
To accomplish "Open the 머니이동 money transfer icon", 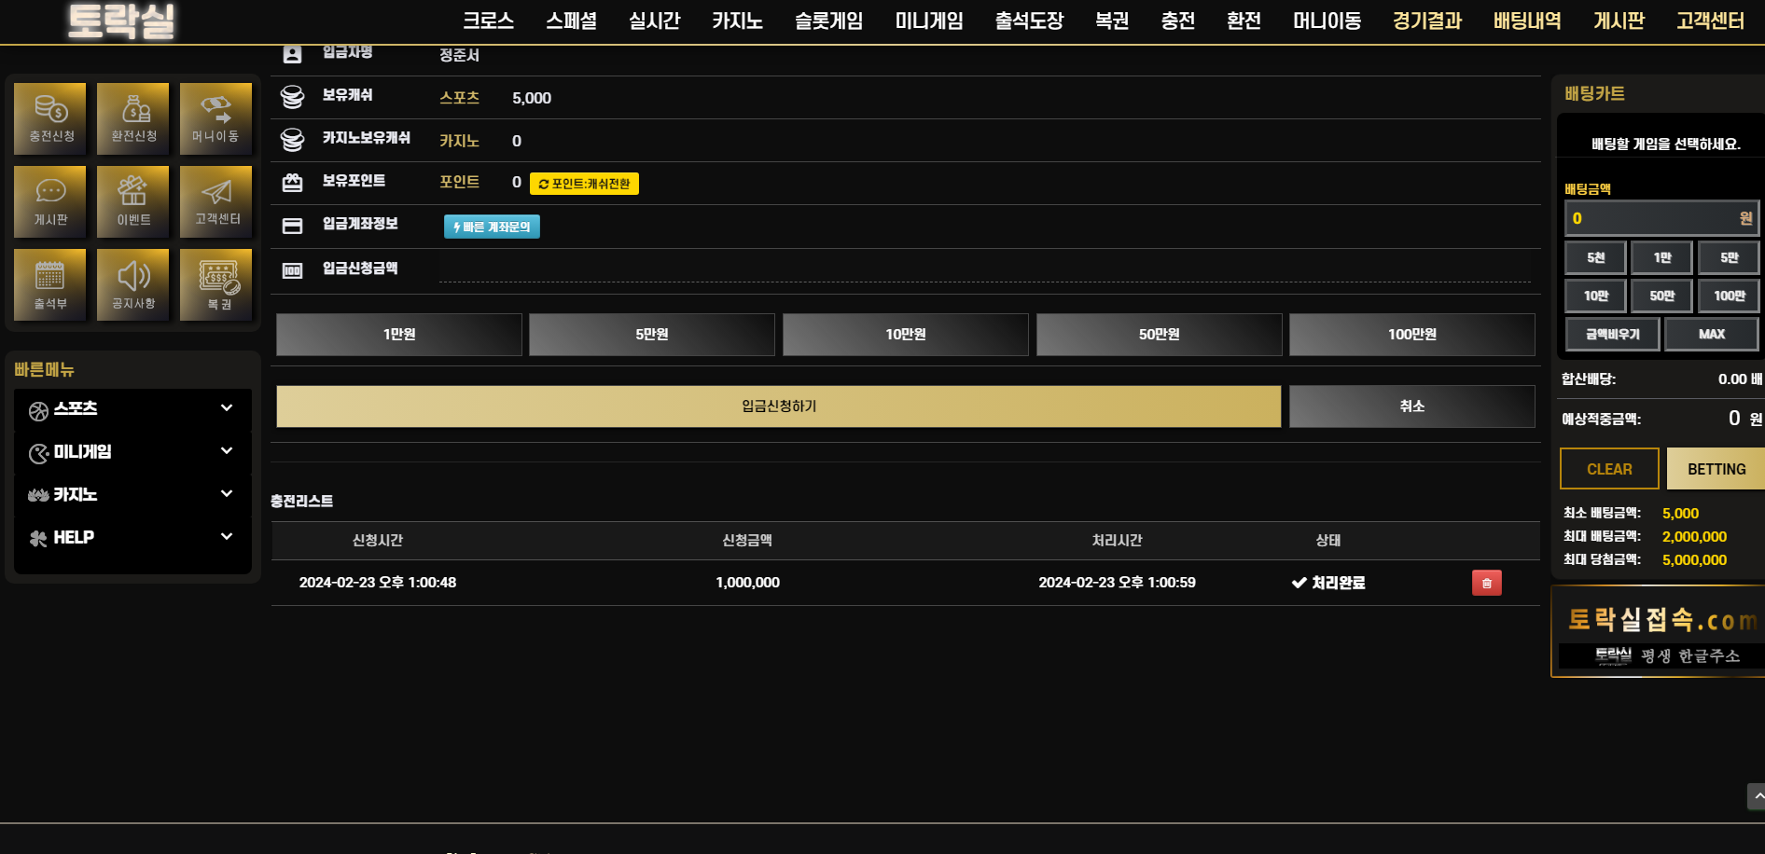I will click(x=216, y=118).
